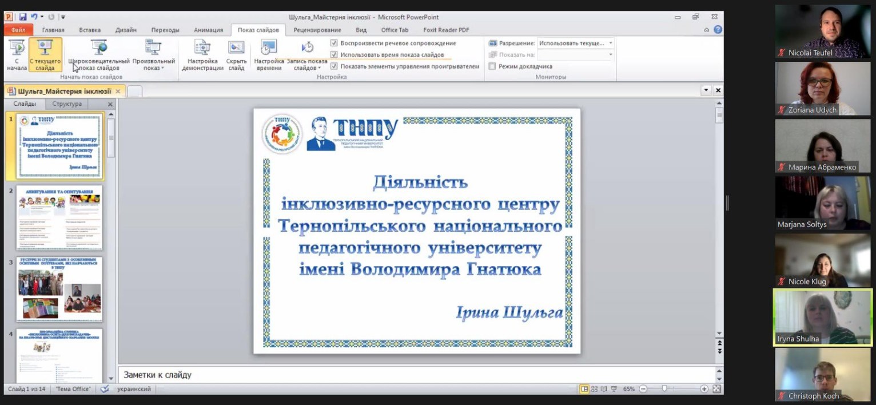Enable Режим докладчика checkbox
This screenshot has height=405, width=876.
(492, 66)
